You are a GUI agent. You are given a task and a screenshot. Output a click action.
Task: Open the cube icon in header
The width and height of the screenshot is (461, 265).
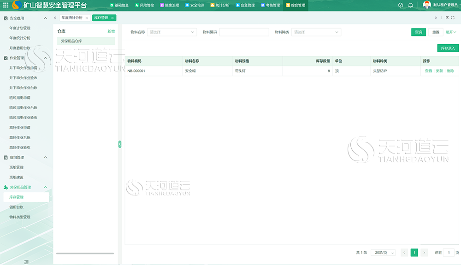click(x=401, y=5)
